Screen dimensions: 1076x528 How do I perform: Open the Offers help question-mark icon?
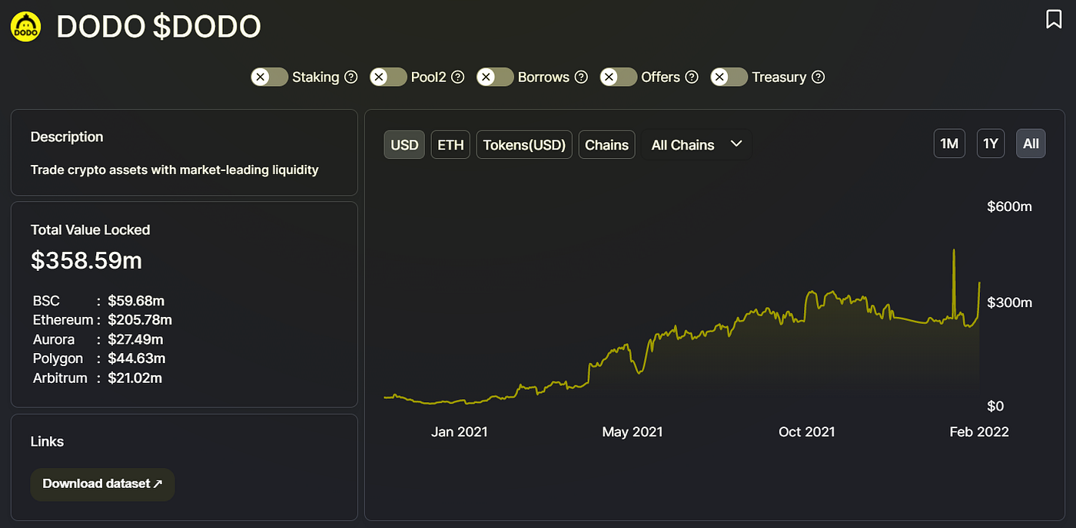coord(692,77)
